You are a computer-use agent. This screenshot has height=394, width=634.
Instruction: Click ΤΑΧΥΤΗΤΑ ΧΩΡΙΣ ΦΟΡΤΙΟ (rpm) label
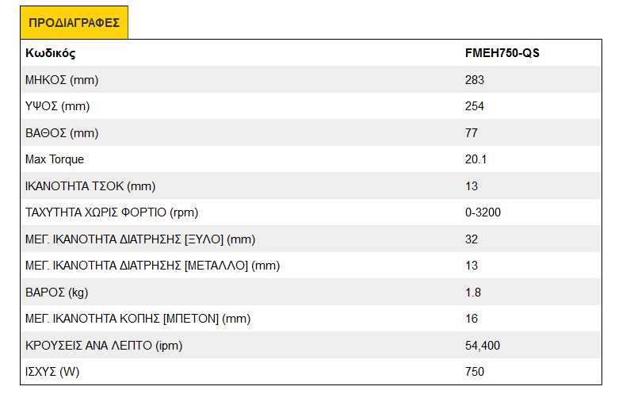pyautogui.click(x=112, y=212)
